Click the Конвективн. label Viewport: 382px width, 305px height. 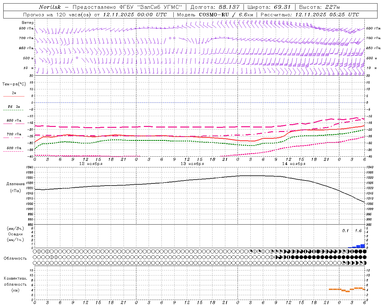pyautogui.click(x=15, y=278)
